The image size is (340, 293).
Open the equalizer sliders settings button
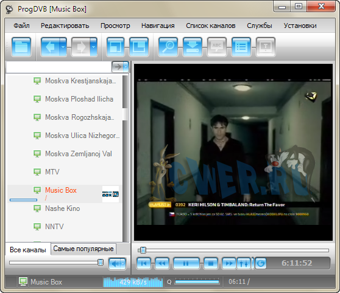pyautogui.click(x=244, y=263)
